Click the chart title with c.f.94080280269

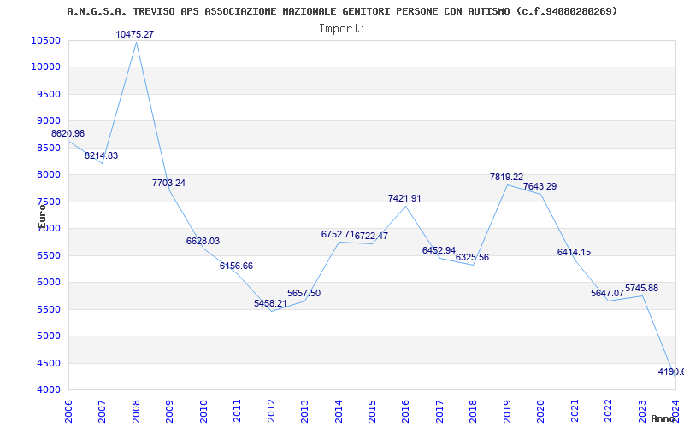pyautogui.click(x=343, y=11)
